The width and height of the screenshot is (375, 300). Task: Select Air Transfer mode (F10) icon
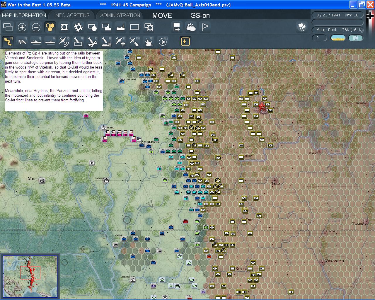(x=134, y=42)
